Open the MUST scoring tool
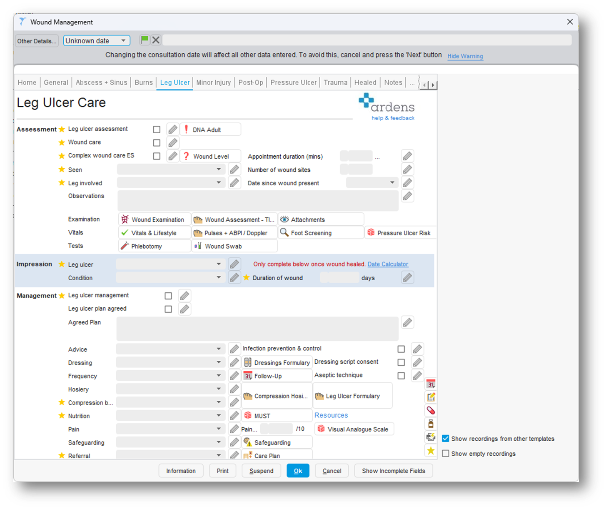 277,416
